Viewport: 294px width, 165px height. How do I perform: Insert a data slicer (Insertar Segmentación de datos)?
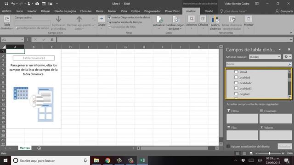click(129, 17)
